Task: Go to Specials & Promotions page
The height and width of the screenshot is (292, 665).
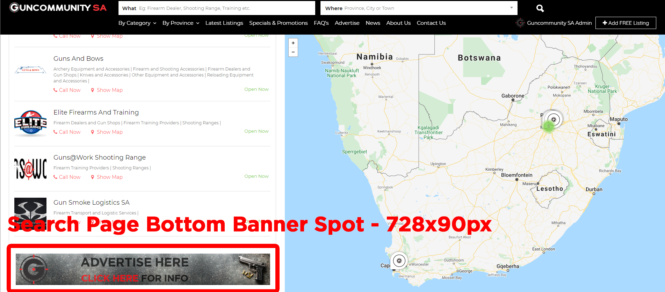Action: coord(278,23)
